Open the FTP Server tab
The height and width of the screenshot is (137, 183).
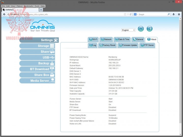[147, 45]
